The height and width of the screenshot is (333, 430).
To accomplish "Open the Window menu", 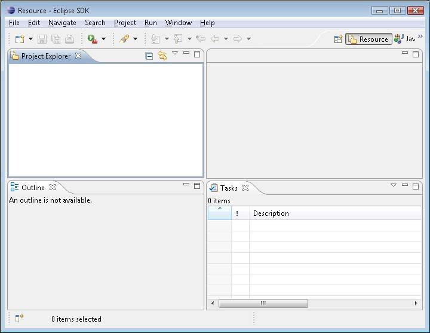I will [x=179, y=23].
